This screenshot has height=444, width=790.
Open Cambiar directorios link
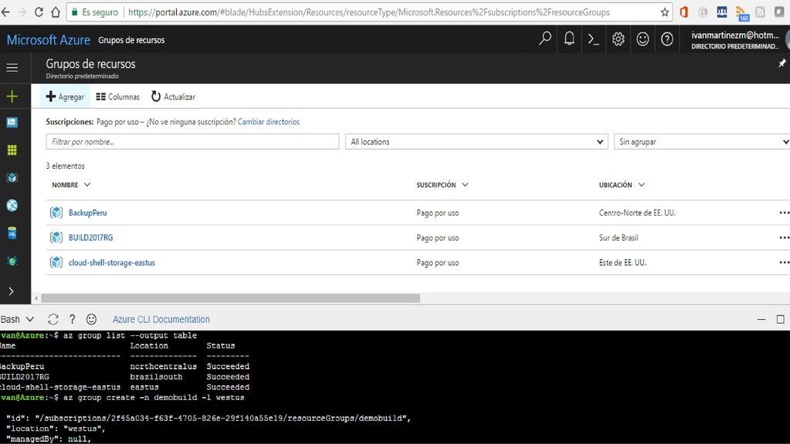pyautogui.click(x=269, y=122)
